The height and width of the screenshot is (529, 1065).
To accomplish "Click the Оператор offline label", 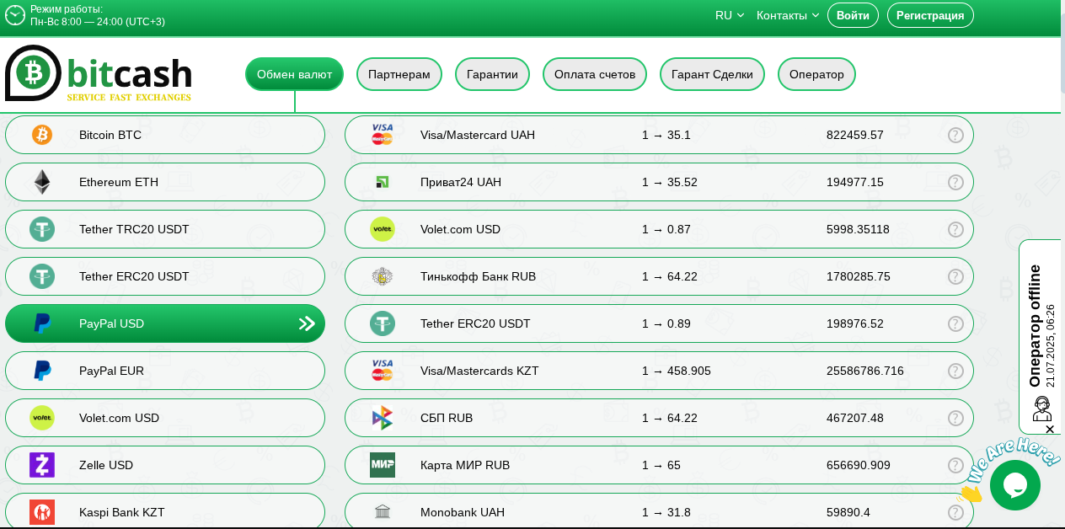I will tap(1036, 326).
